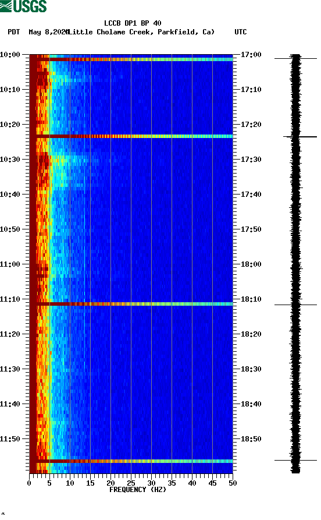Viewport: 321px width, 520px height.
Task: Click the '0' frequency axis tick label
Action: tap(29, 483)
